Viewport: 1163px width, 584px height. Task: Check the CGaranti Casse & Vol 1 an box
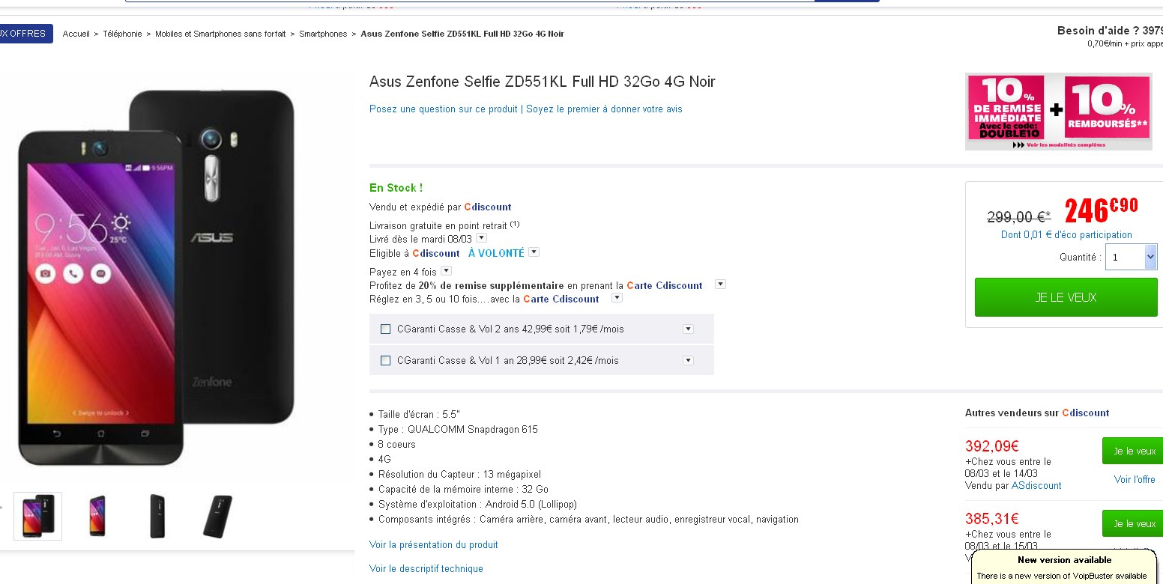click(x=386, y=361)
